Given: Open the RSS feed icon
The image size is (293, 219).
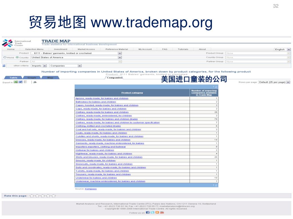Looking at the screenshot, I should (x=157, y=212).
